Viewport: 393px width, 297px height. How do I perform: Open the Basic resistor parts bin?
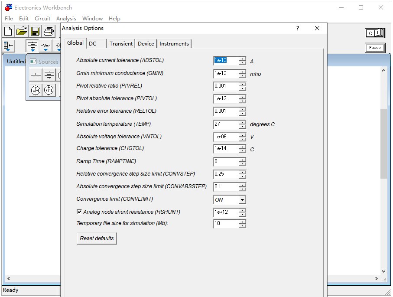[x=45, y=46]
